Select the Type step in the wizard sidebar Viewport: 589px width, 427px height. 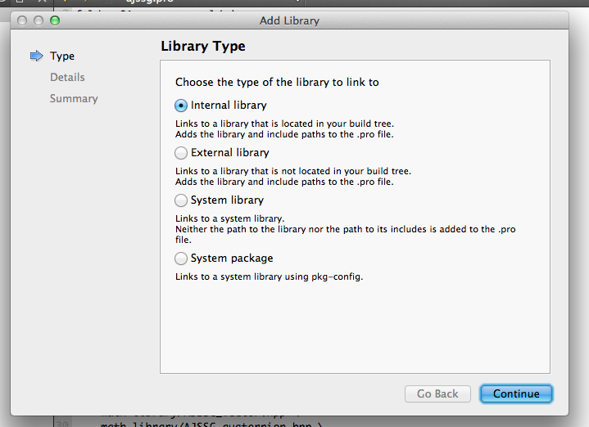[x=62, y=56]
